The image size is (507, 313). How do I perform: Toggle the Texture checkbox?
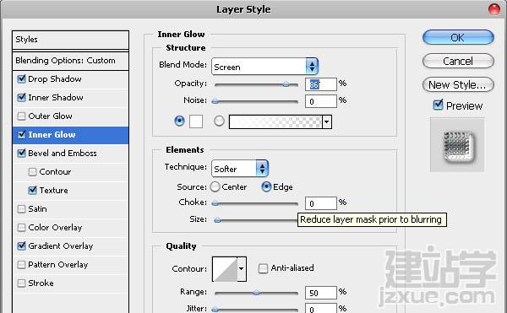32,191
